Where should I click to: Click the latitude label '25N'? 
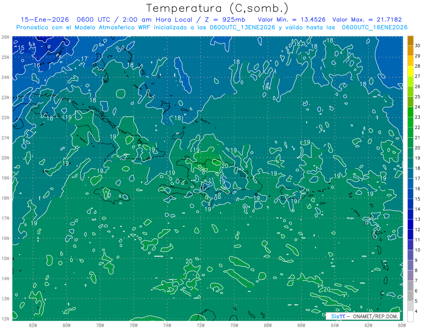pyautogui.click(x=5, y=57)
